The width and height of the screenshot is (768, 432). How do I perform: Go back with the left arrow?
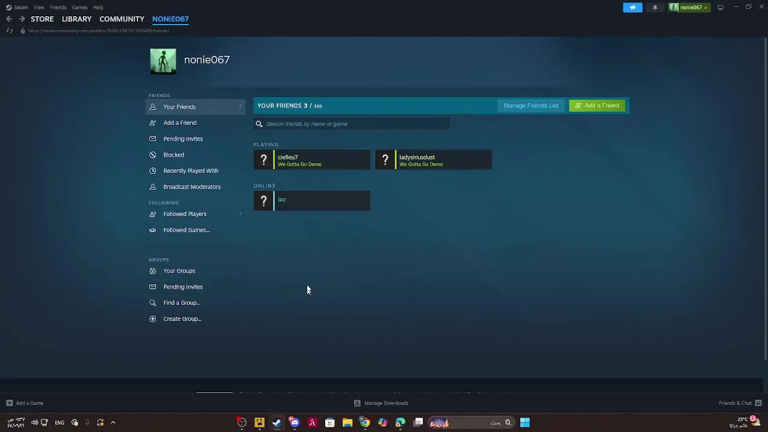click(x=9, y=19)
